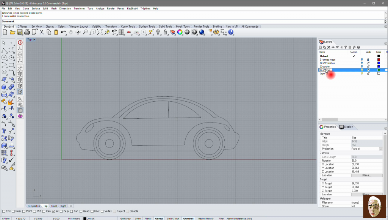Toggle visibility of 02-VW mini bus layer
The image size is (388, 220).
(362, 63)
